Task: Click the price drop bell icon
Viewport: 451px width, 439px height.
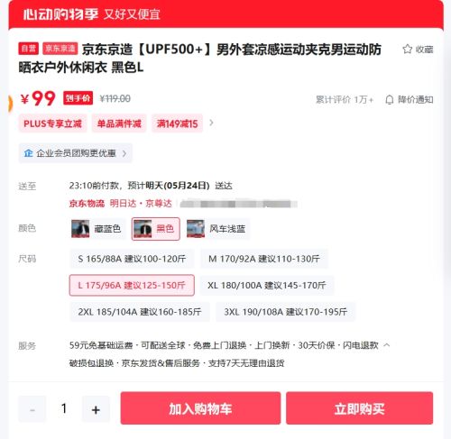Action: click(389, 99)
